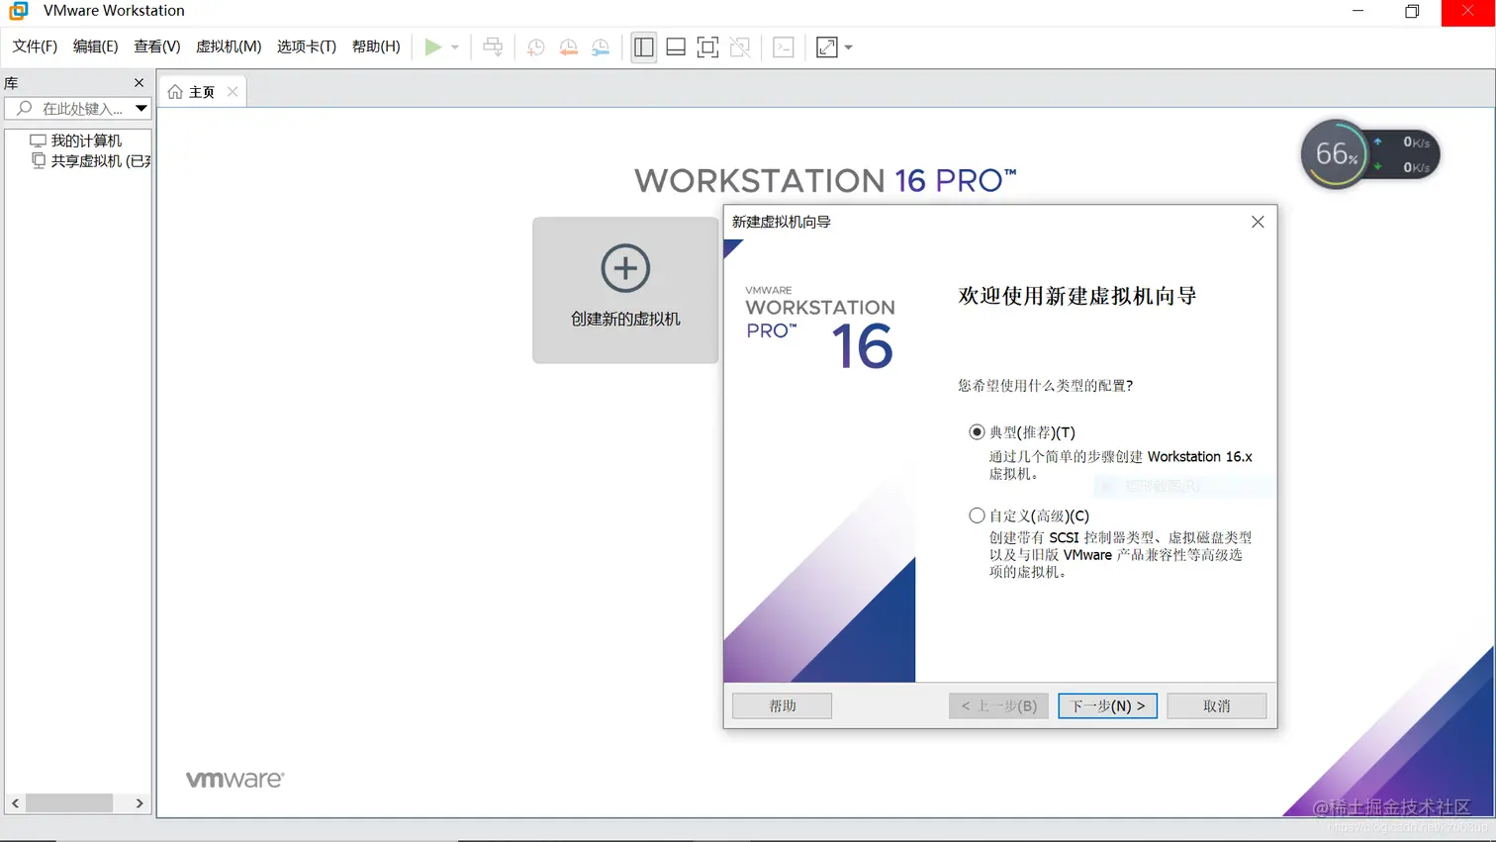Open the library search filter dropdown

coord(141,108)
